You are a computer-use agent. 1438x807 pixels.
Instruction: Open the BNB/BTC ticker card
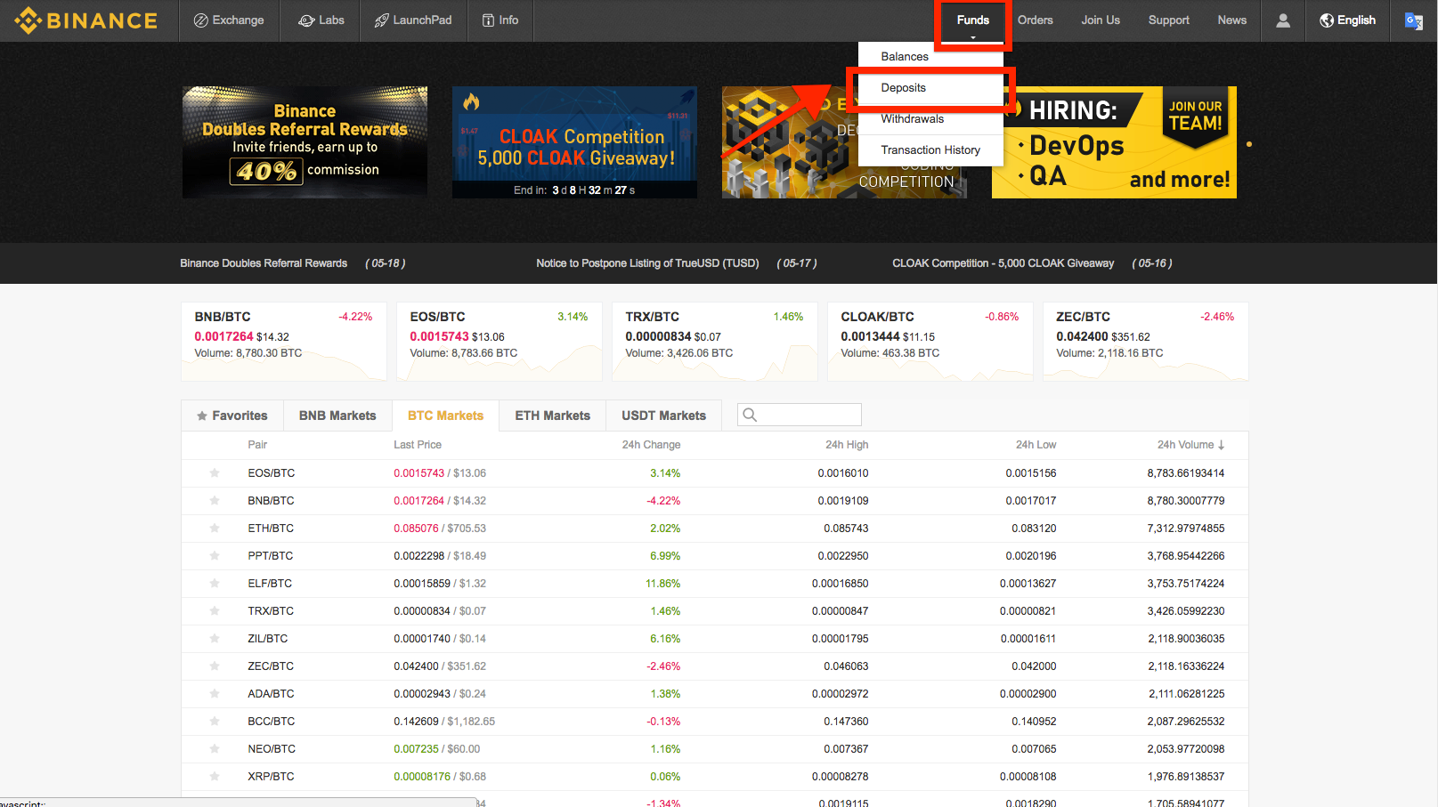284,342
